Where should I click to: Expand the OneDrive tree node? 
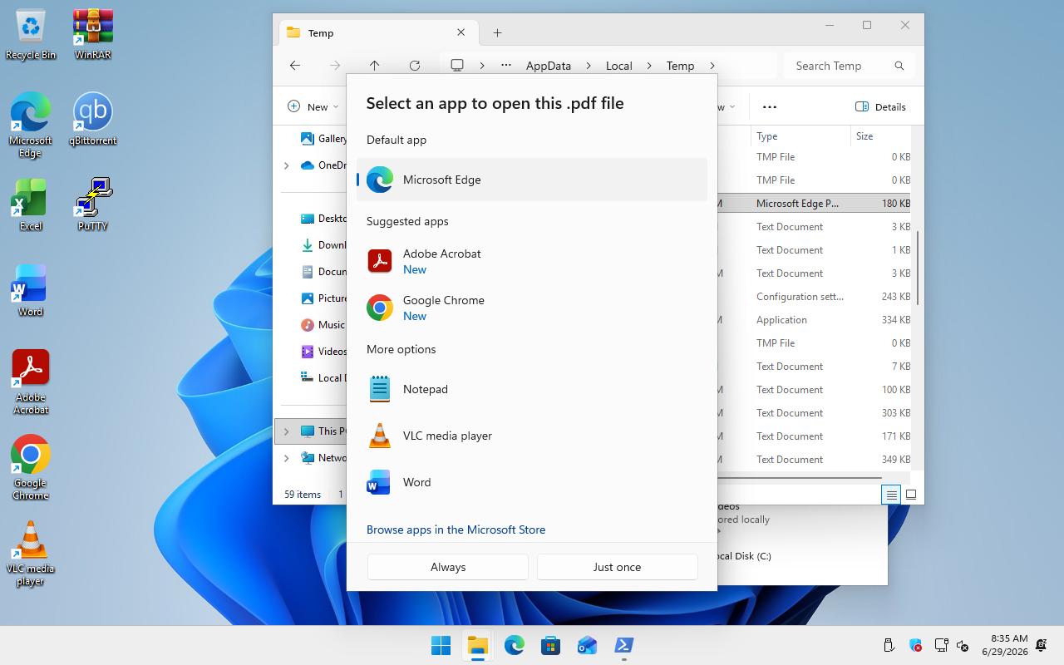pos(287,165)
